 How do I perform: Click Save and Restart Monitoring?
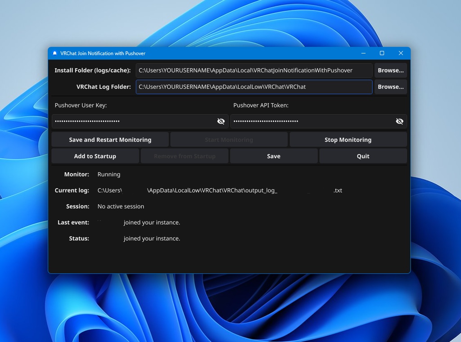click(x=110, y=140)
